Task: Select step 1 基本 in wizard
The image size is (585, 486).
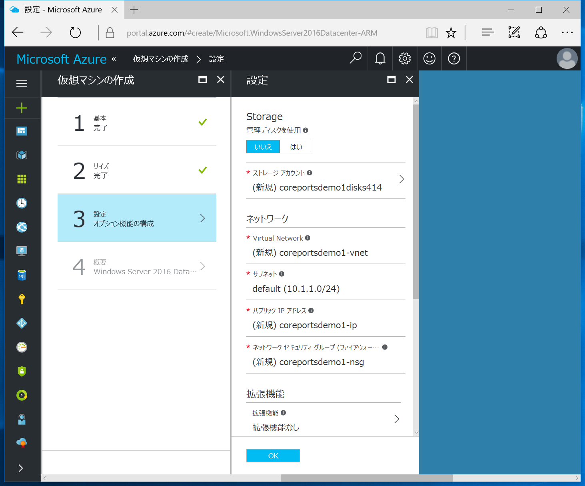Action: [x=137, y=122]
